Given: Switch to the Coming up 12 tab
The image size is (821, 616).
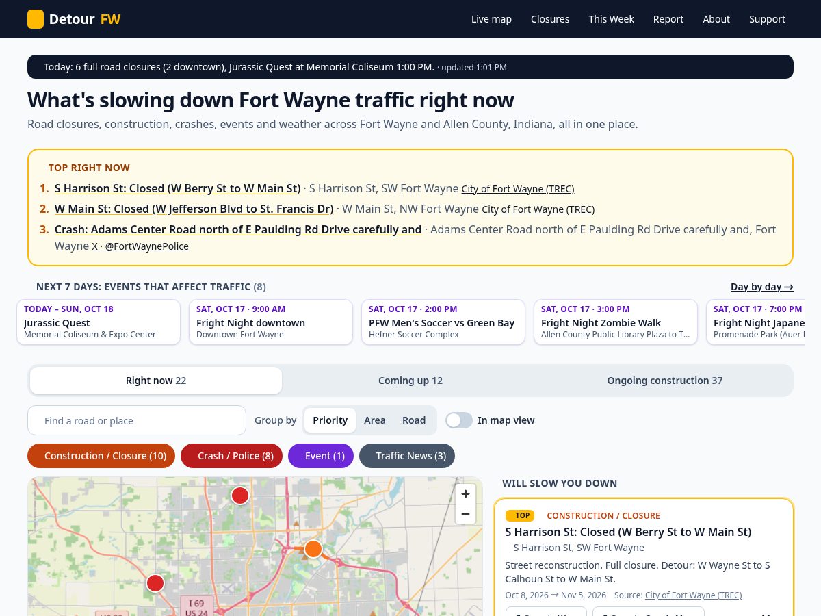Looking at the screenshot, I should pyautogui.click(x=410, y=381).
